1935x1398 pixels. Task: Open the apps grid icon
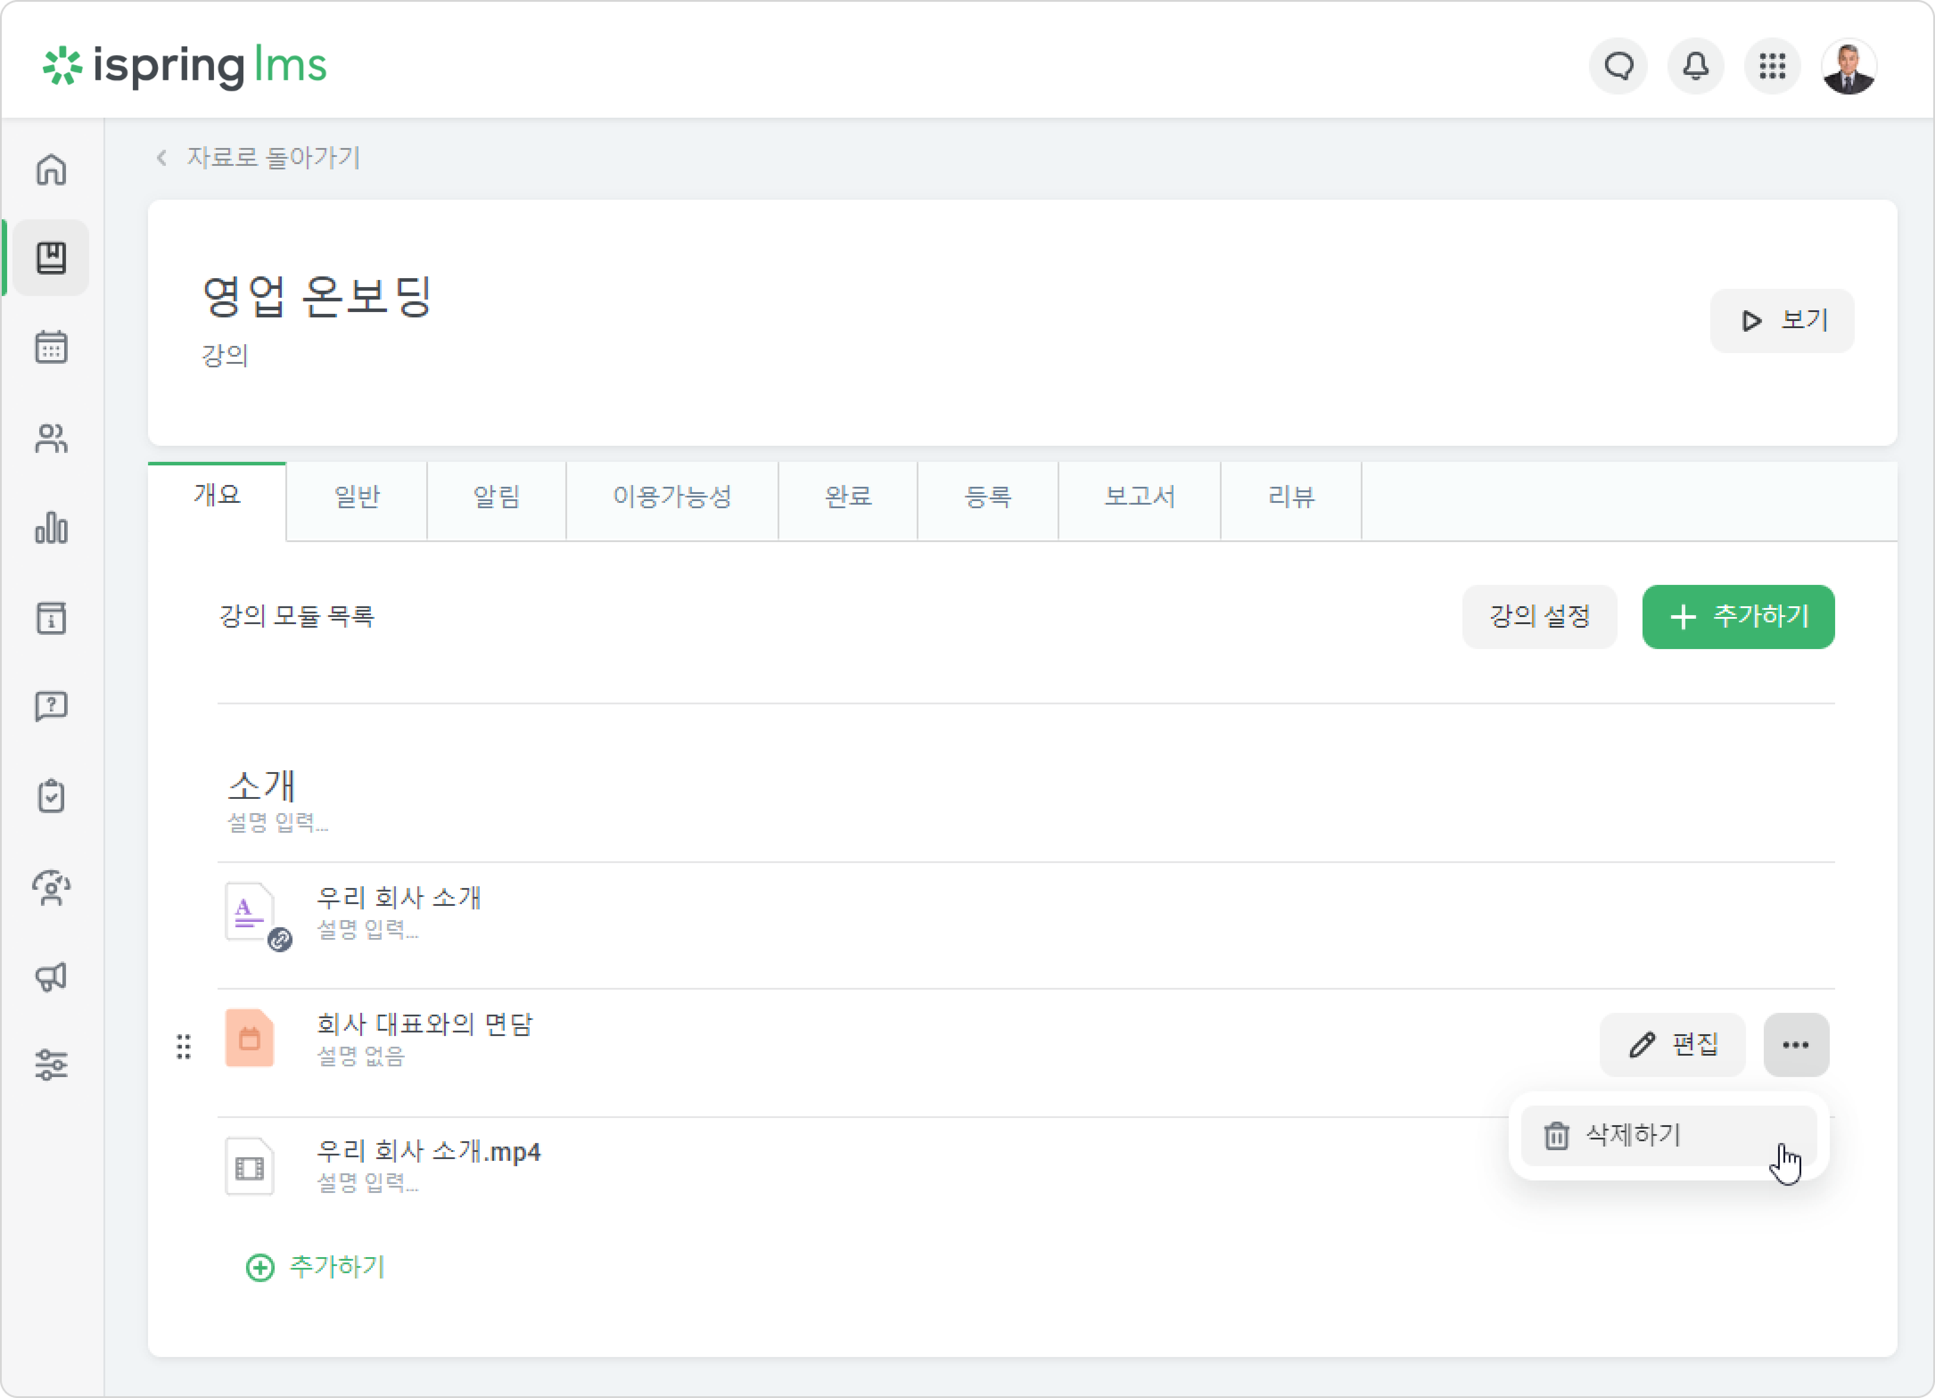pos(1772,66)
